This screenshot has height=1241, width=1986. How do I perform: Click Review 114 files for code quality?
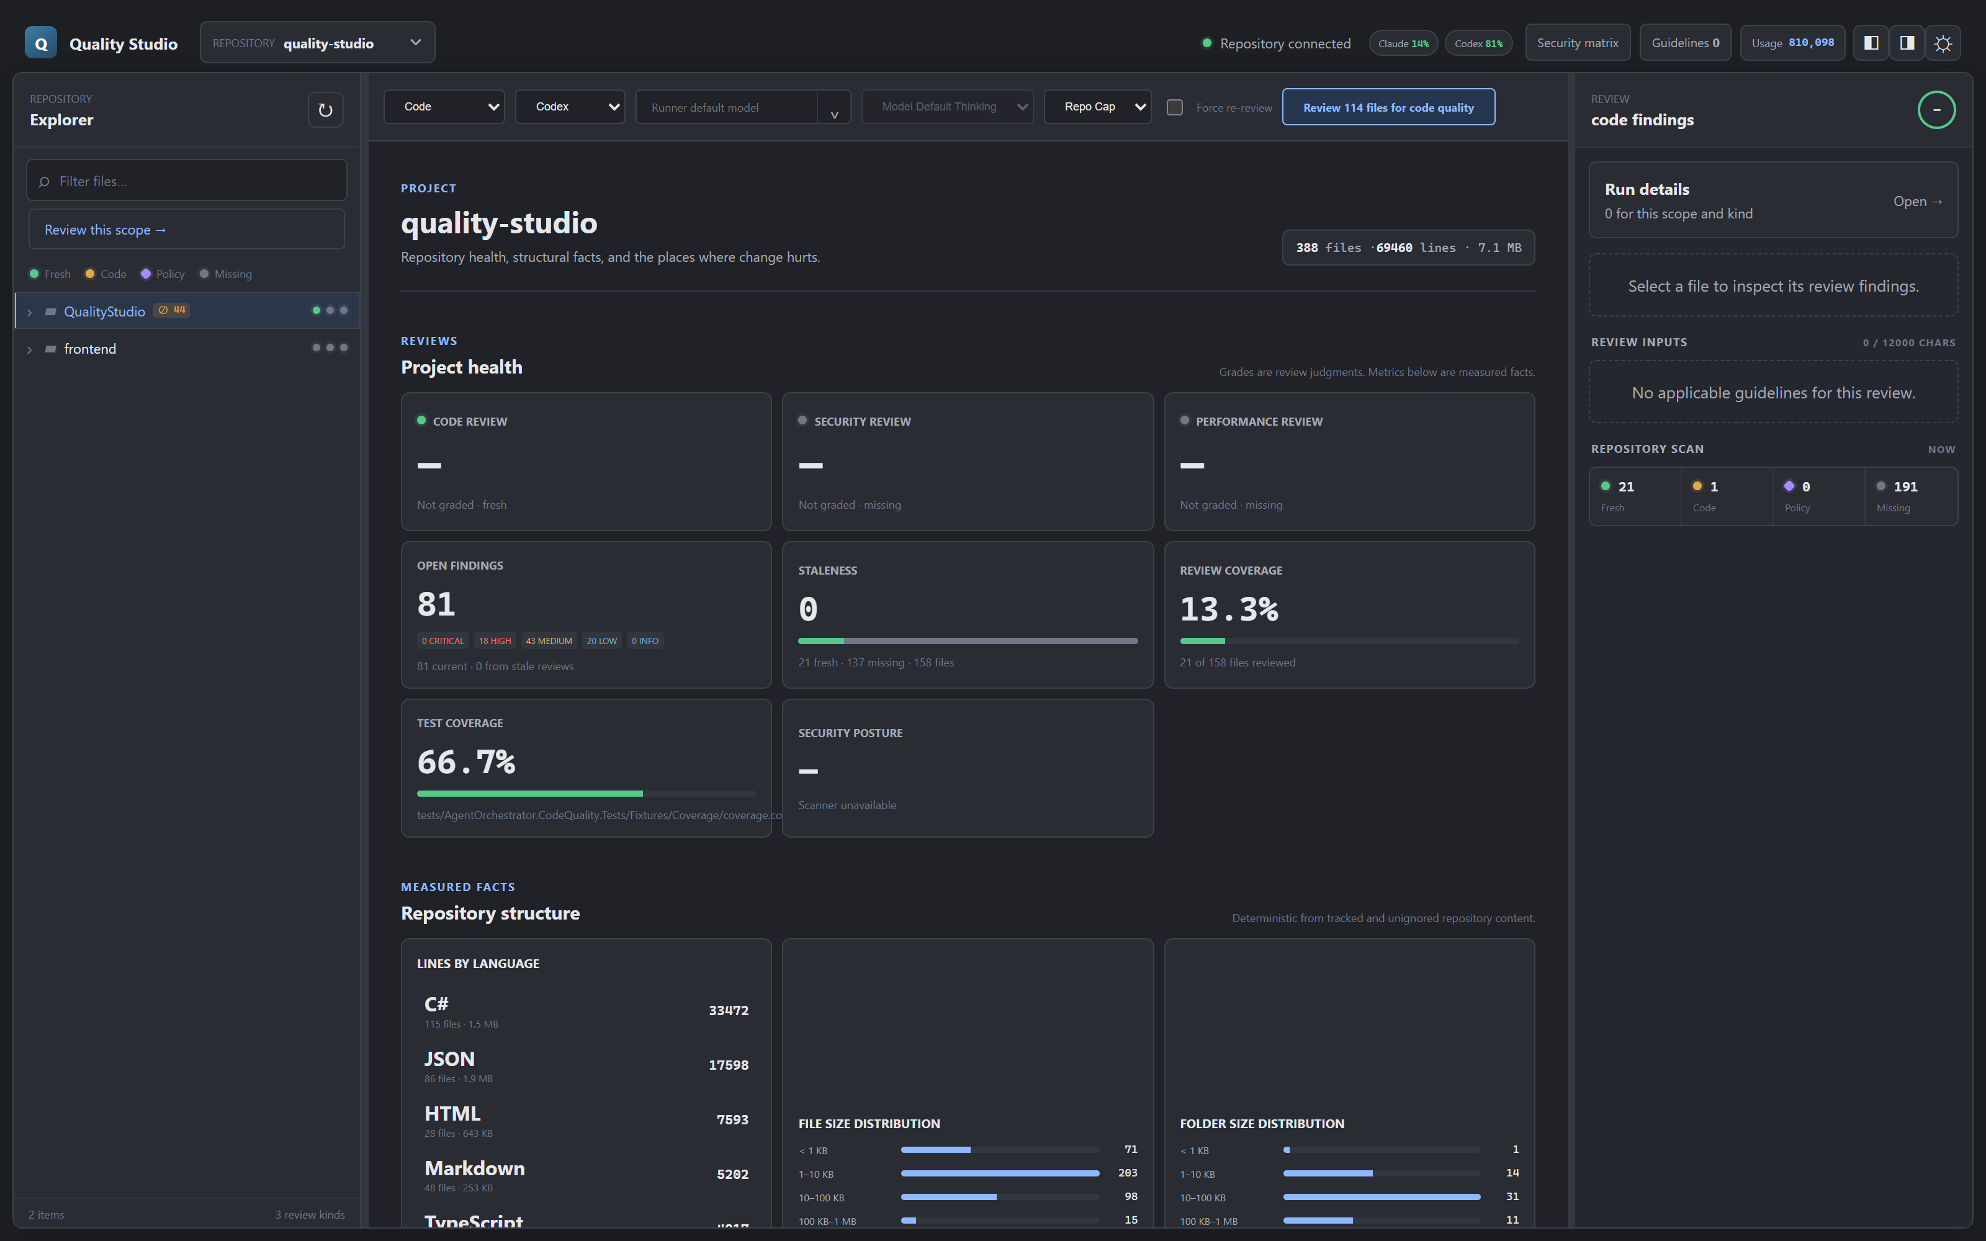[1388, 107]
